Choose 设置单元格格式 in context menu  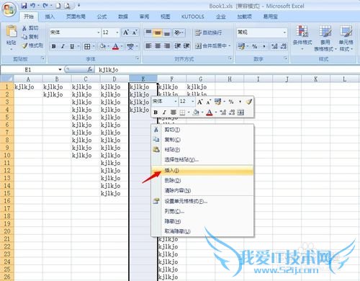click(x=202, y=201)
